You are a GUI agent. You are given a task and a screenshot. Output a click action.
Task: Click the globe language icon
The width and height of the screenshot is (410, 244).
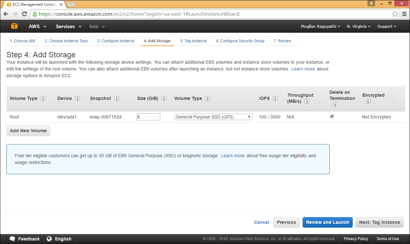click(49, 239)
